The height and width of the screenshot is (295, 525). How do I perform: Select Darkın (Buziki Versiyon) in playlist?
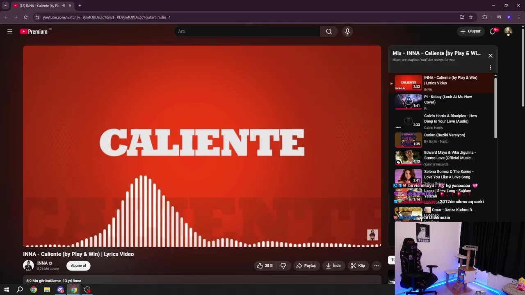(x=441, y=141)
